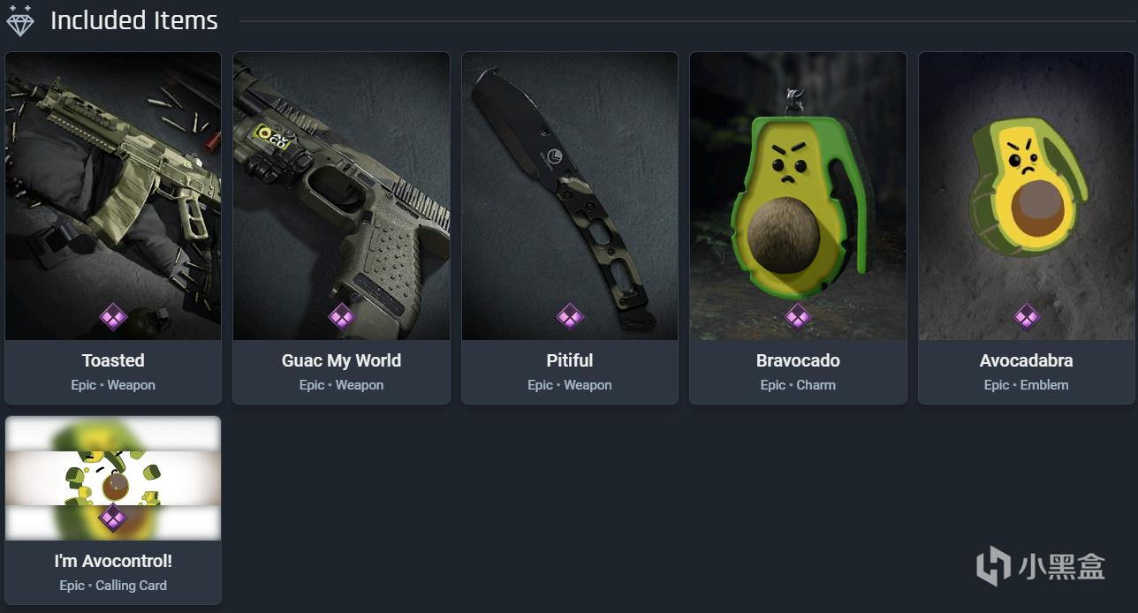Click the Epic rarity badge on Avocadabra
The image size is (1138, 613).
click(x=1026, y=316)
